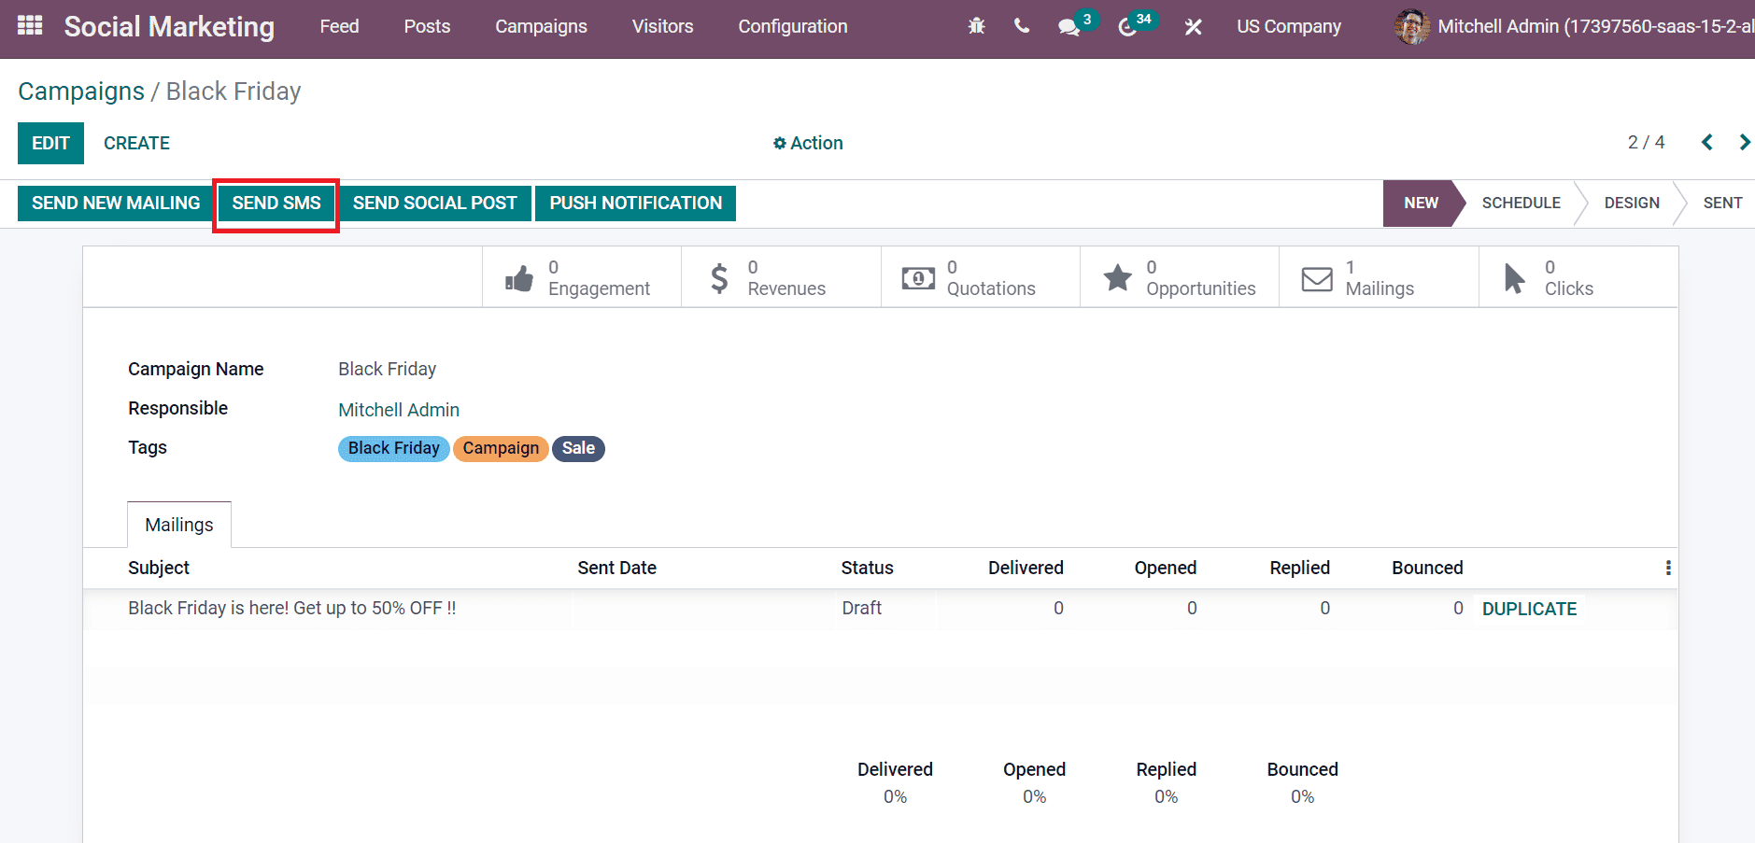Viewport: 1755px width, 843px height.
Task: Click the Draft status cell
Action: pos(861,608)
